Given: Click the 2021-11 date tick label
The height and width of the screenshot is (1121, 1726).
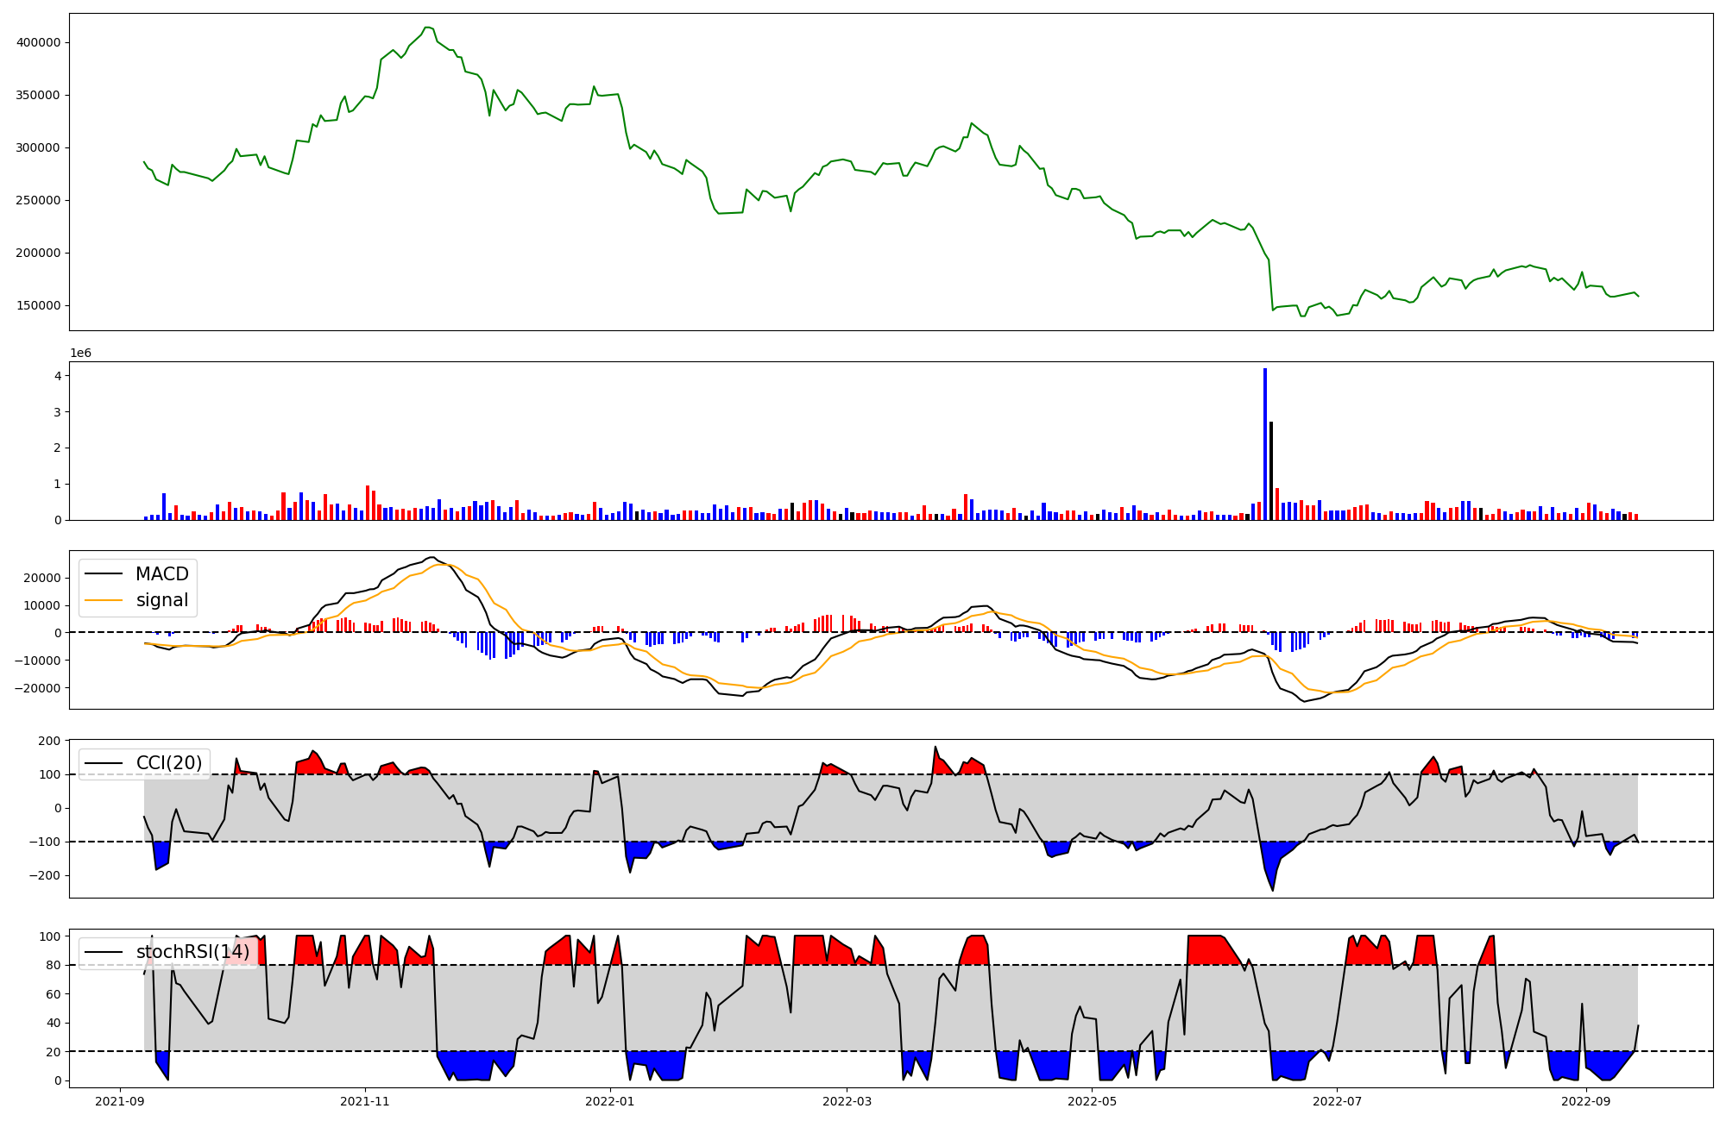Looking at the screenshot, I should pos(365,1101).
